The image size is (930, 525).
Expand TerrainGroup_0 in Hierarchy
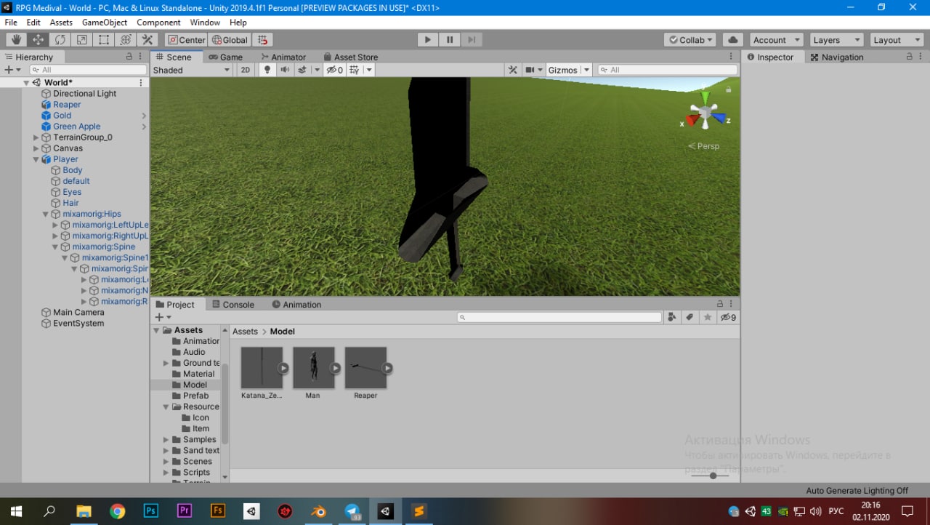click(x=36, y=137)
